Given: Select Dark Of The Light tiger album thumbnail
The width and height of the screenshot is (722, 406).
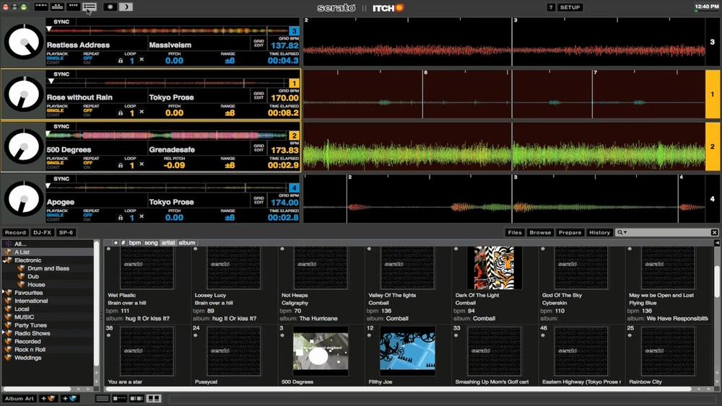Looking at the screenshot, I should click(x=494, y=268).
